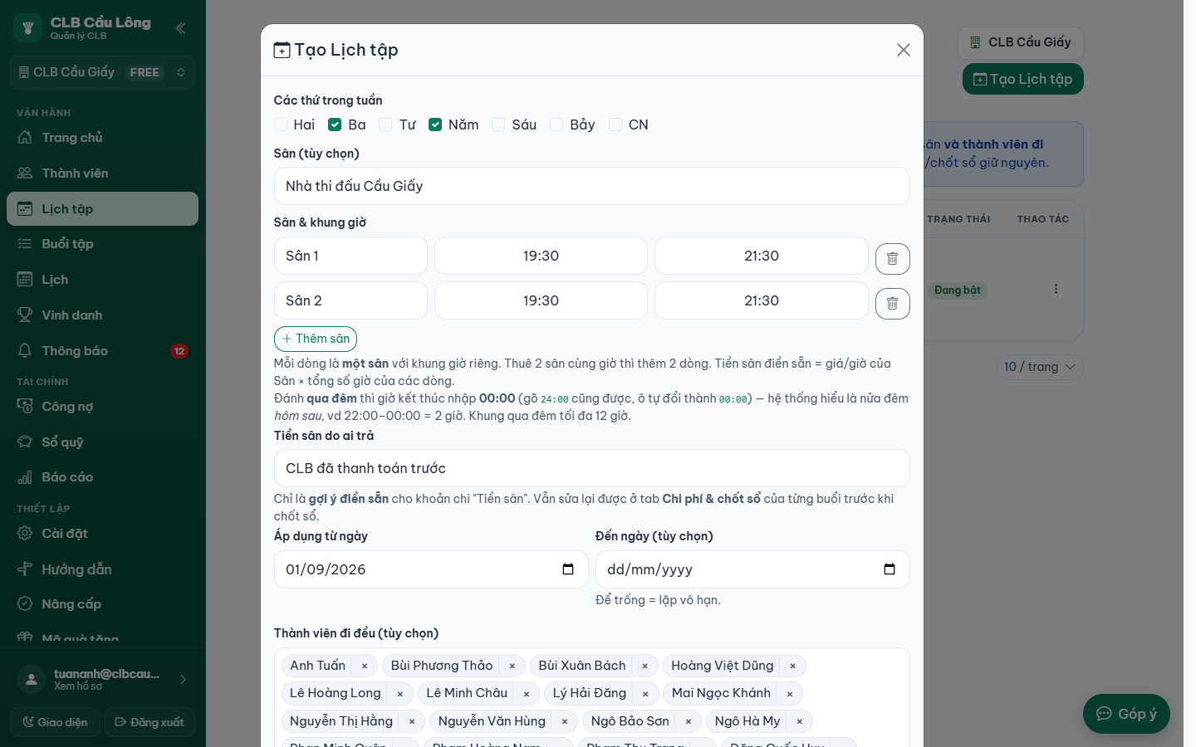1196x747 pixels.
Task: Go to Buổi tập sidebar item
Action: point(103,244)
